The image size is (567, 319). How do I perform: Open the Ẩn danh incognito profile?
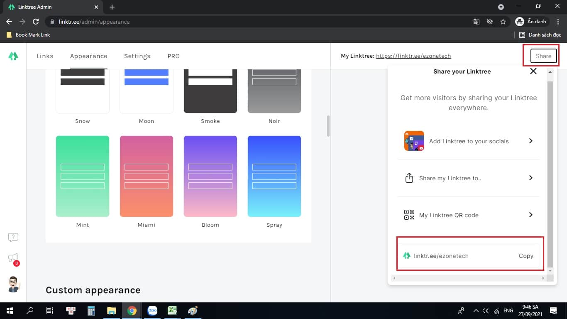532,22
